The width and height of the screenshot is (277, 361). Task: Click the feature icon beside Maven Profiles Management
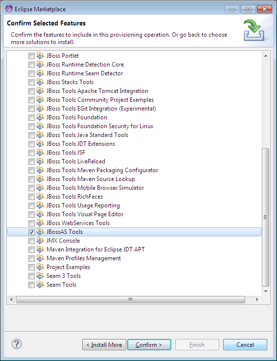tap(40, 258)
